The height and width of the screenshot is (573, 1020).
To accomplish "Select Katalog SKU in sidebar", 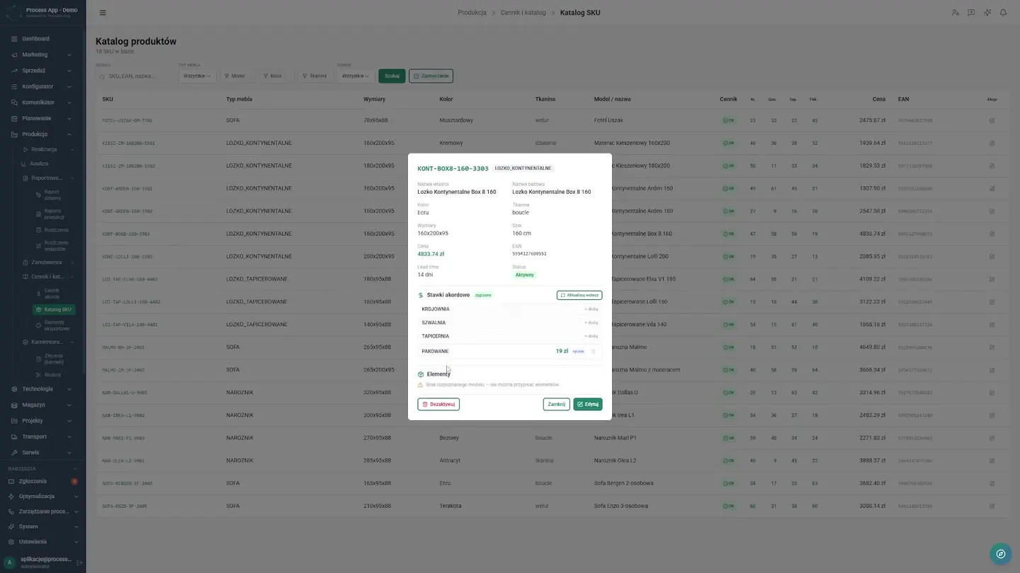I will click(55, 310).
